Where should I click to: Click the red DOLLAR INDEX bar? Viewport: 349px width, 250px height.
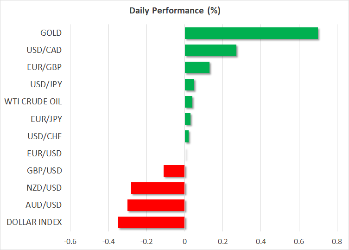click(x=152, y=222)
